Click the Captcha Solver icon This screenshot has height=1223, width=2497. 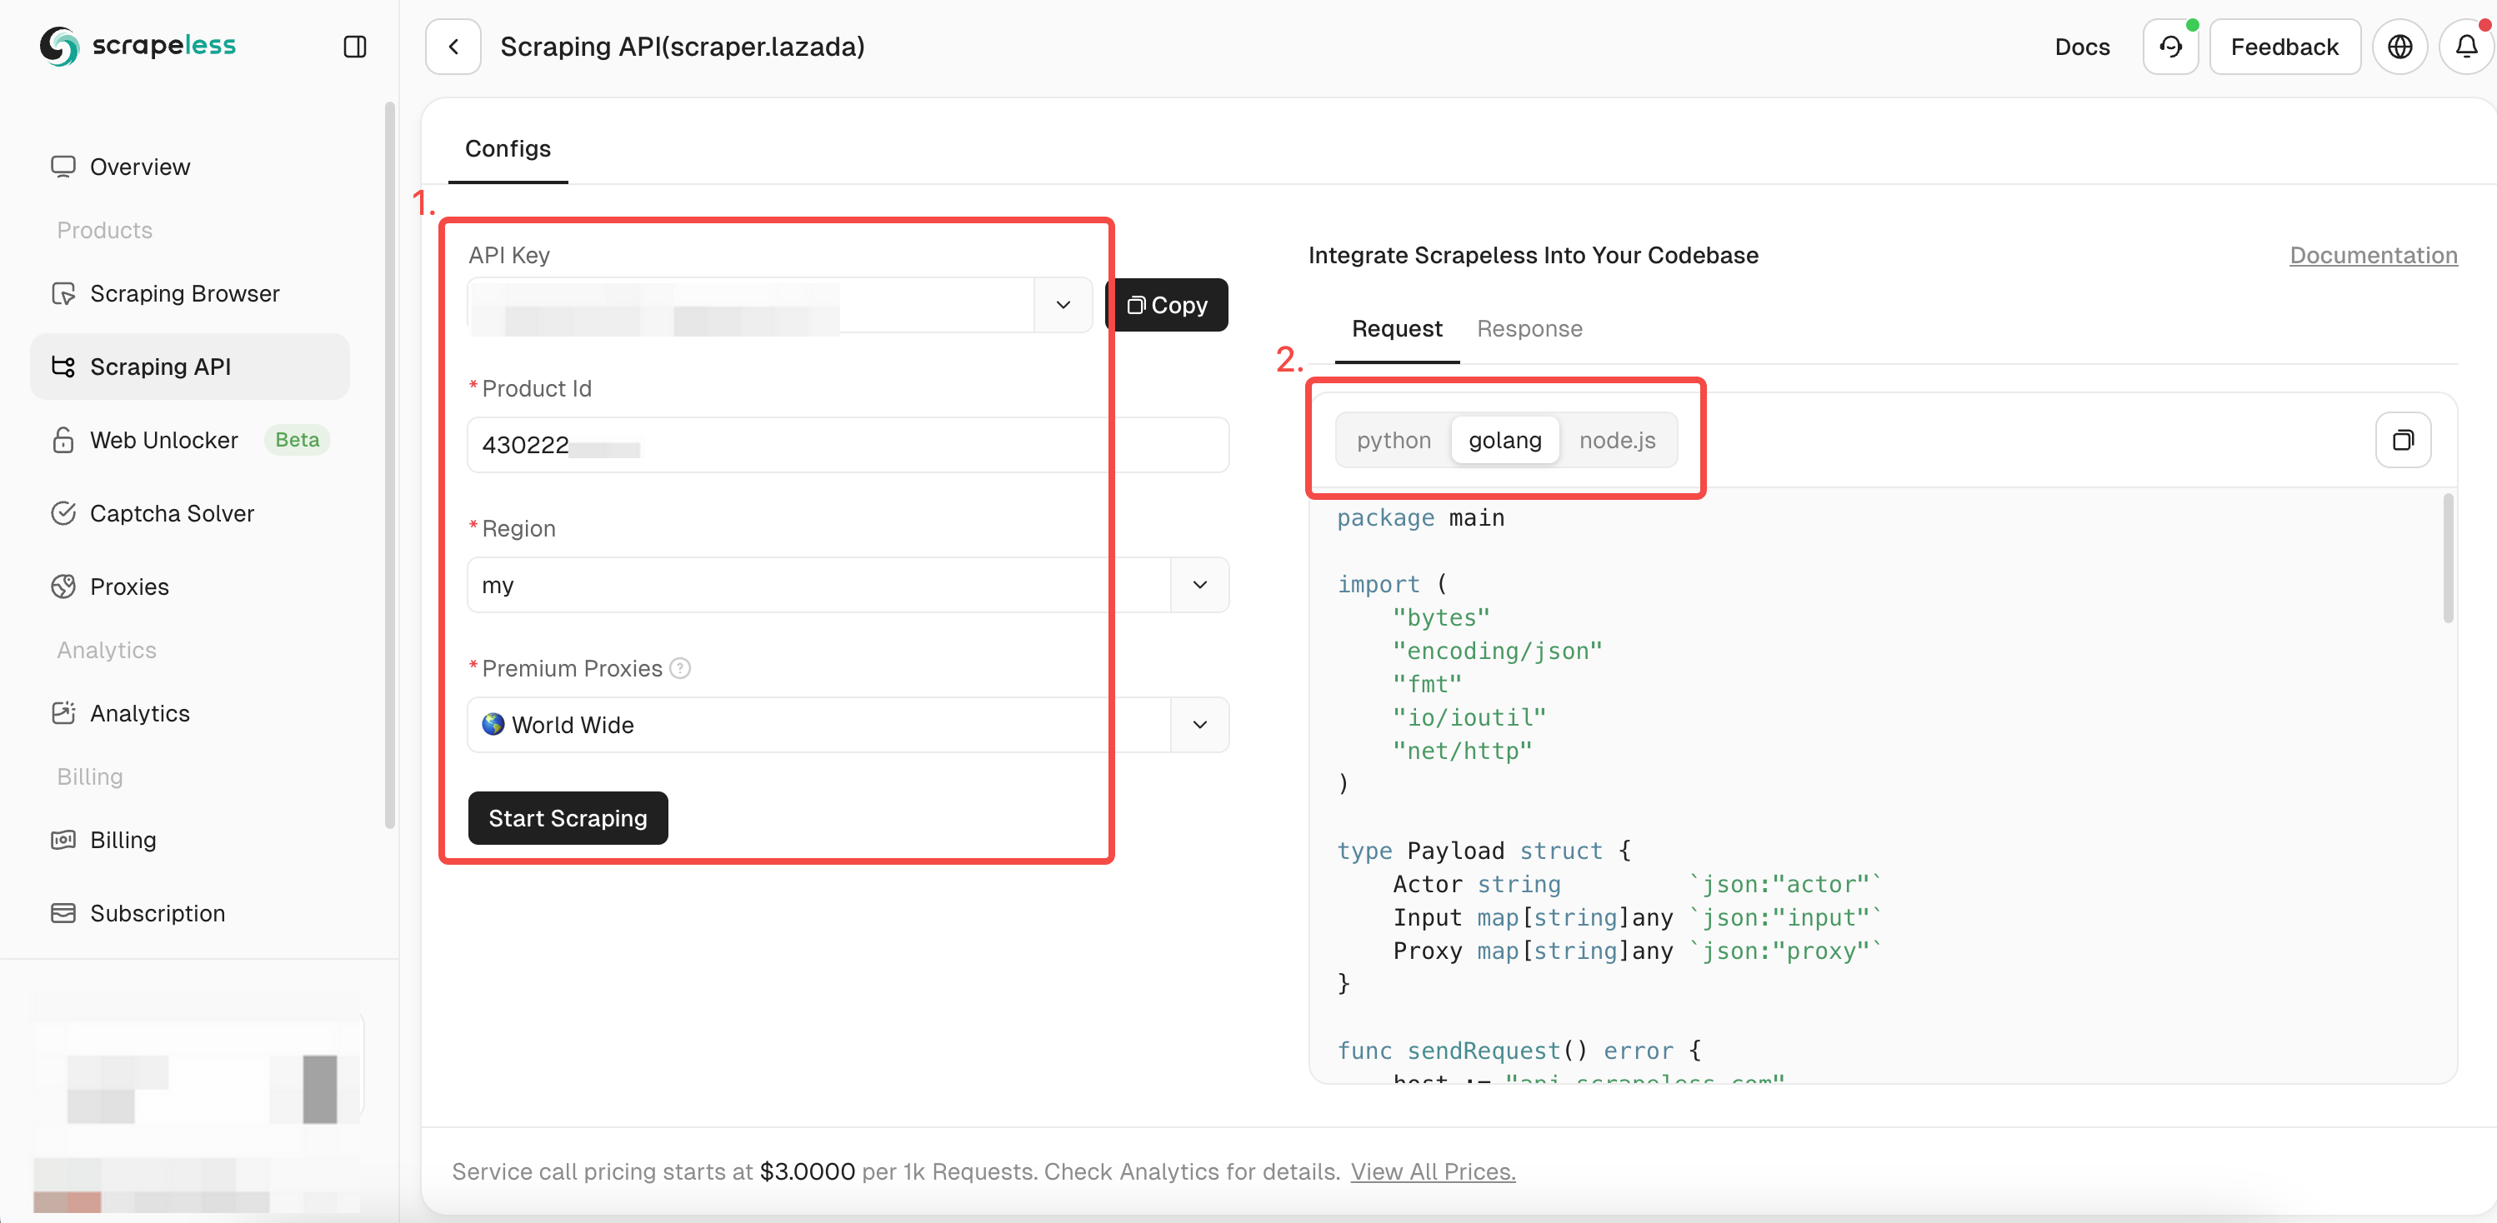pos(63,514)
